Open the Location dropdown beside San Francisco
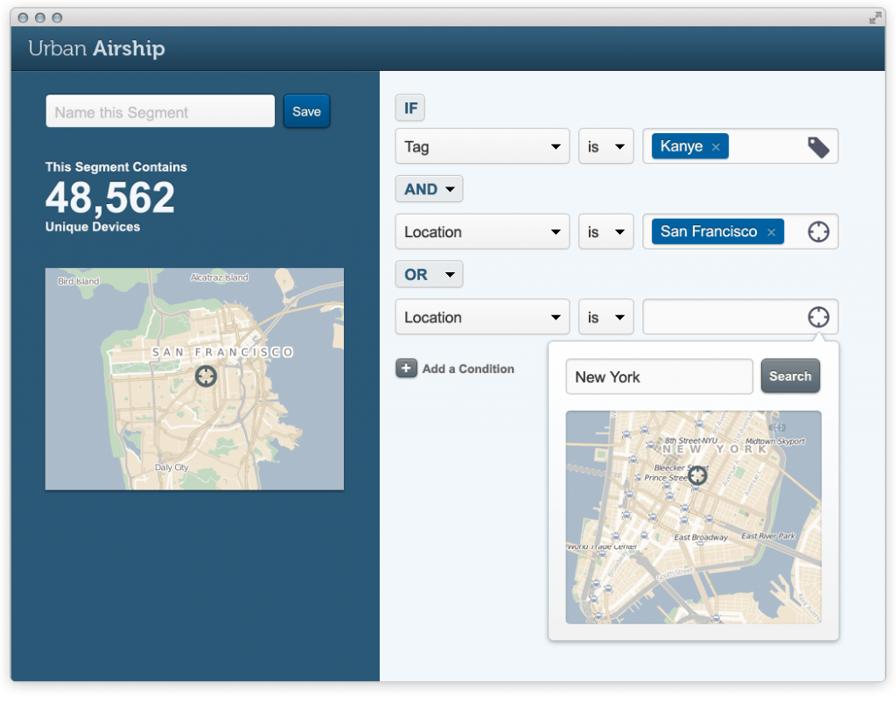Screen dimensions: 896x717 pos(482,232)
